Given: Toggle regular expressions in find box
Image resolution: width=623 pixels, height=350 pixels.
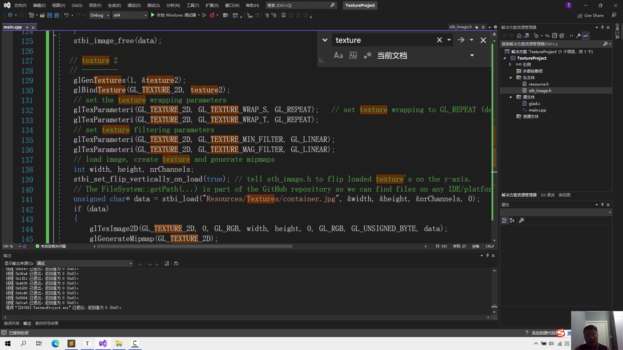Looking at the screenshot, I should click(x=367, y=55).
